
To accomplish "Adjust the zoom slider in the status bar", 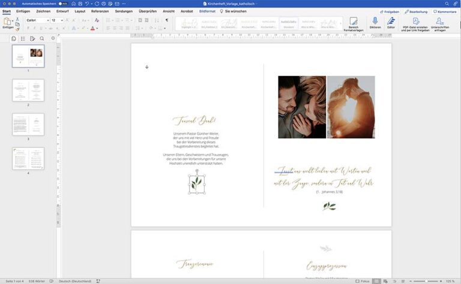I will tap(426, 280).
